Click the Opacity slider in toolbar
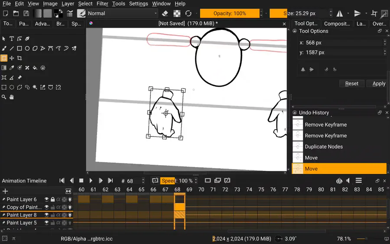390x244 pixels. tap(230, 13)
